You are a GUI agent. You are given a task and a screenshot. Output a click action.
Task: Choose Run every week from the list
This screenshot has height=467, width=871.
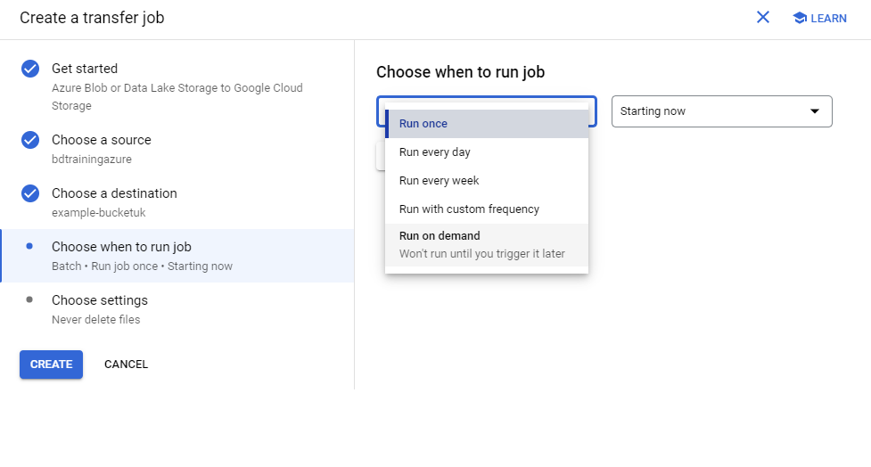tap(487, 180)
